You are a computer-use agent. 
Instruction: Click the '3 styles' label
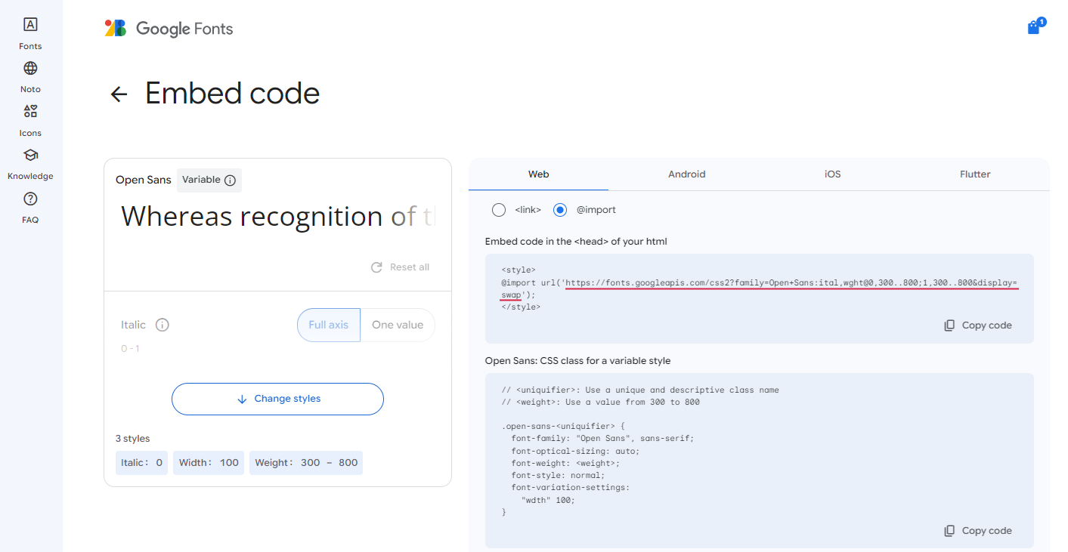coord(133,439)
